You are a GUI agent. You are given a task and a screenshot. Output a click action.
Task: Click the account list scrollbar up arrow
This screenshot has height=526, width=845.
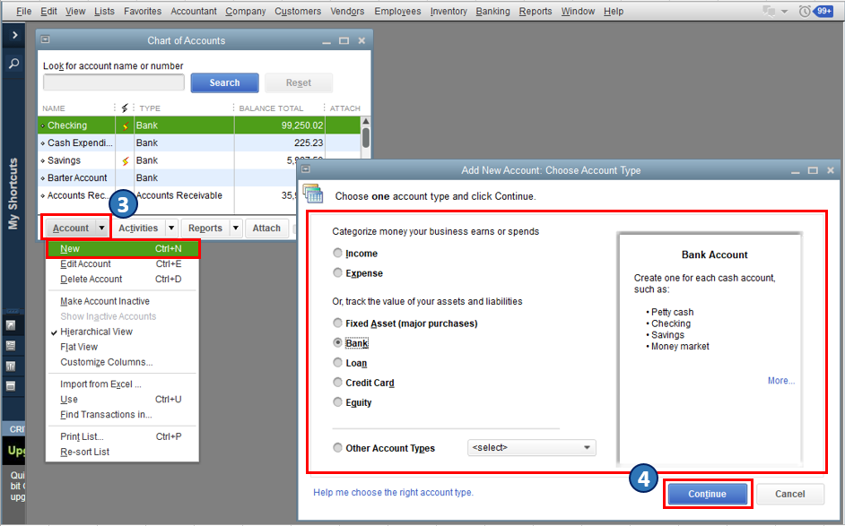pos(366,122)
